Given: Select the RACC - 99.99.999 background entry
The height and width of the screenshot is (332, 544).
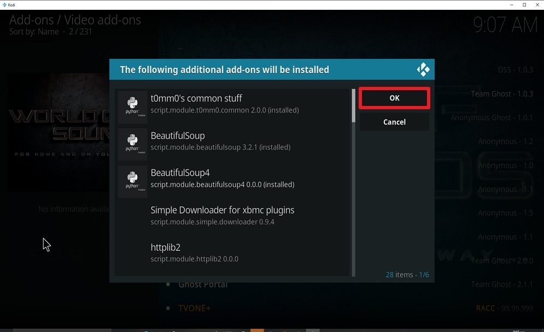Looking at the screenshot, I should 504,308.
